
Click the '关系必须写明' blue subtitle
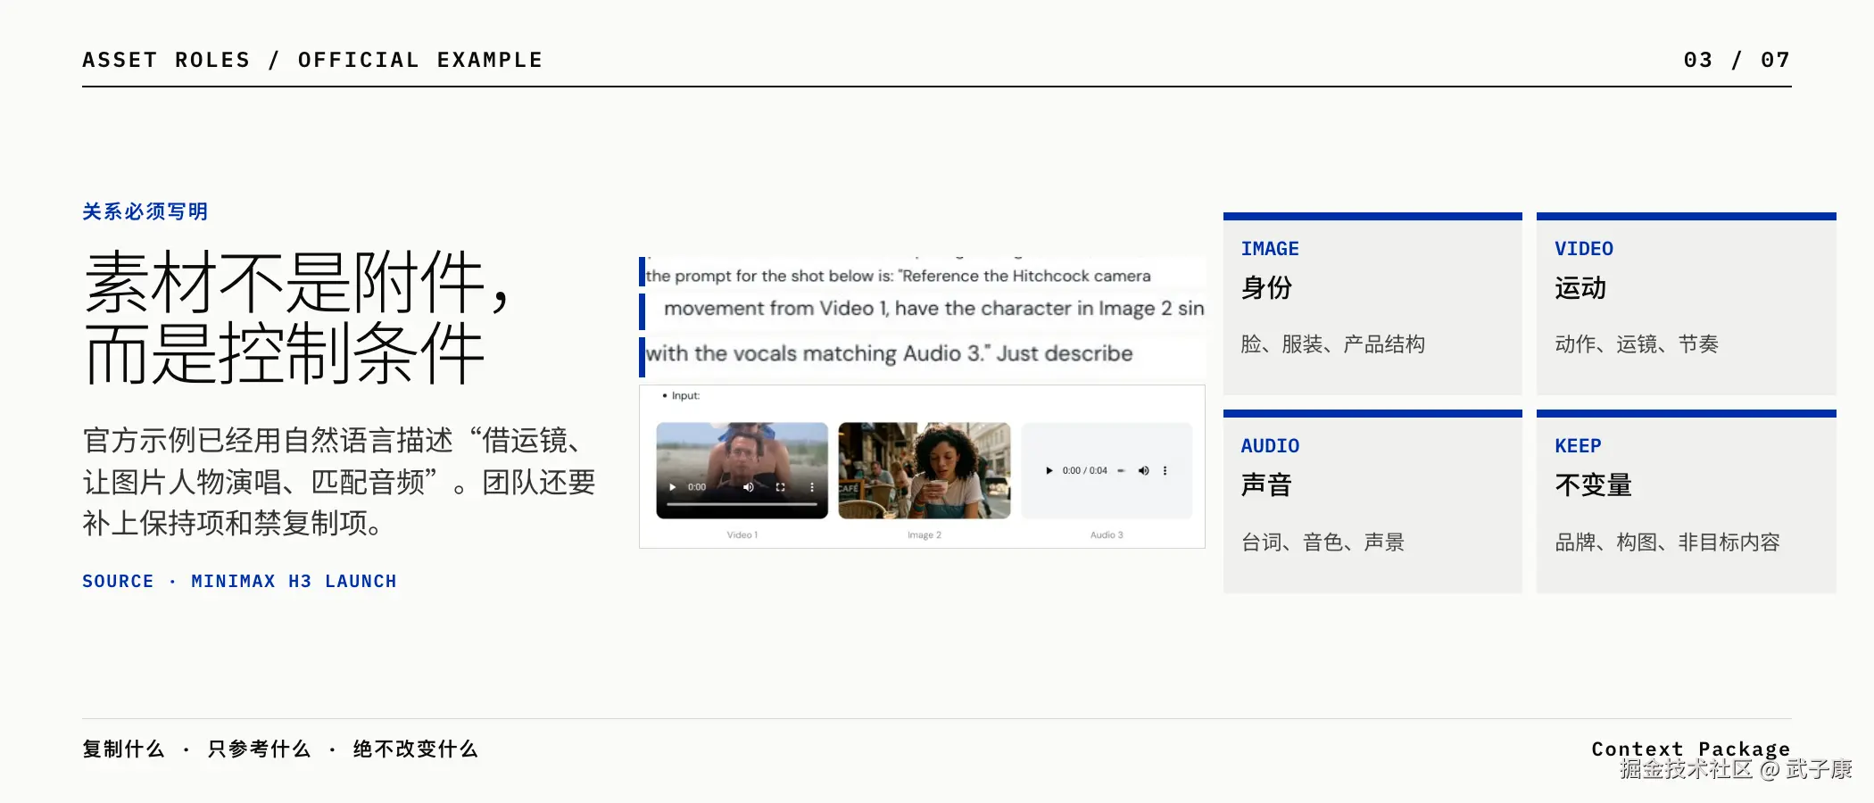point(145,211)
